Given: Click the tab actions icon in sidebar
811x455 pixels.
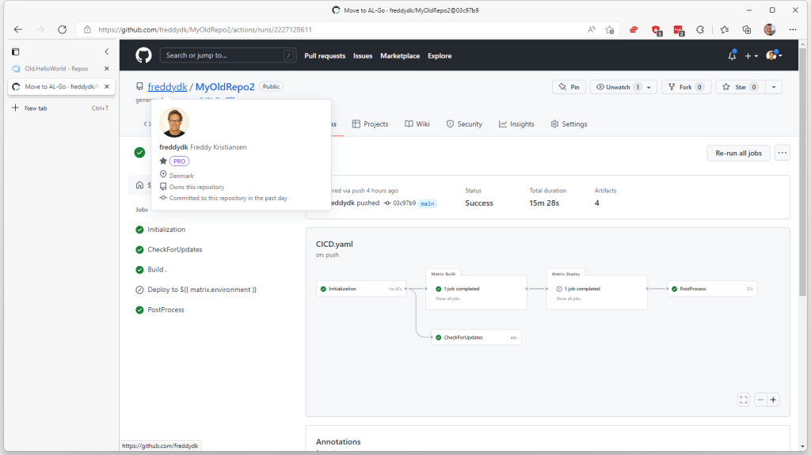Looking at the screenshot, I should (16, 51).
